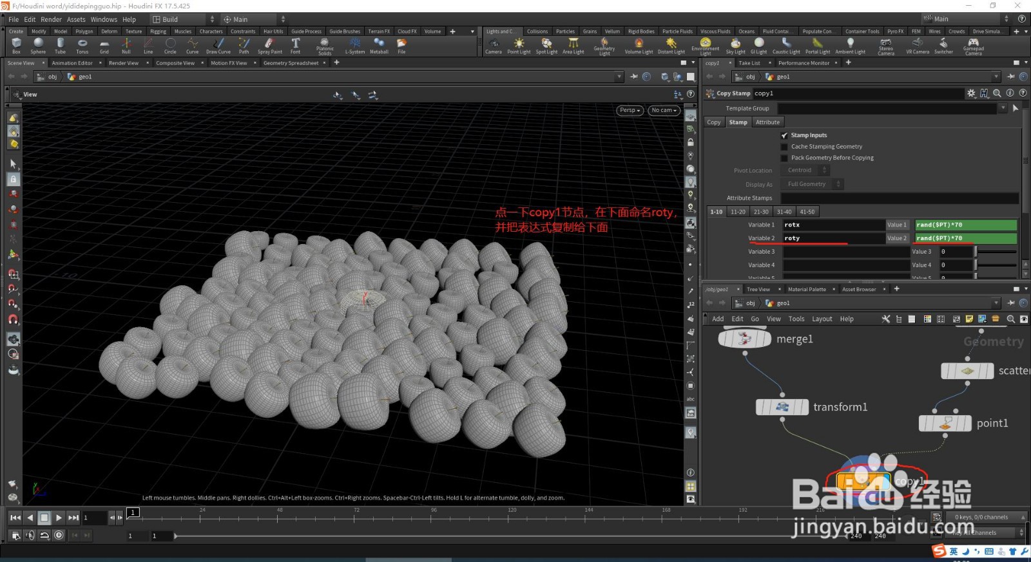This screenshot has width=1031, height=562.
Task: Add a Point Light from shelf
Action: point(519,46)
